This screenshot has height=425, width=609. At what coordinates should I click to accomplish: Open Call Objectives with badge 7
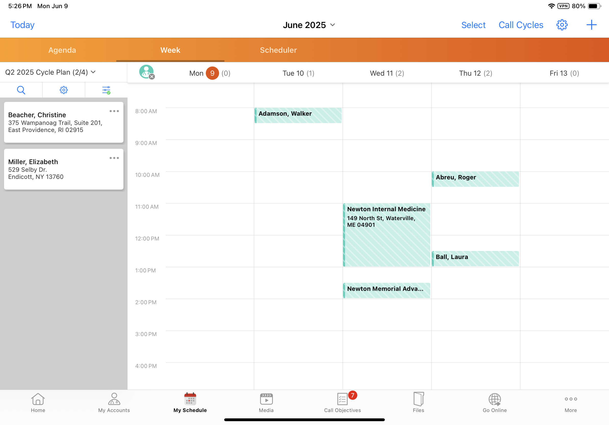(342, 403)
